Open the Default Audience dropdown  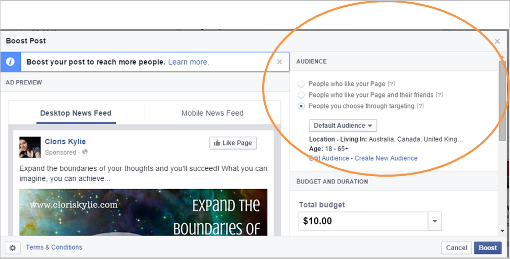[x=343, y=126]
